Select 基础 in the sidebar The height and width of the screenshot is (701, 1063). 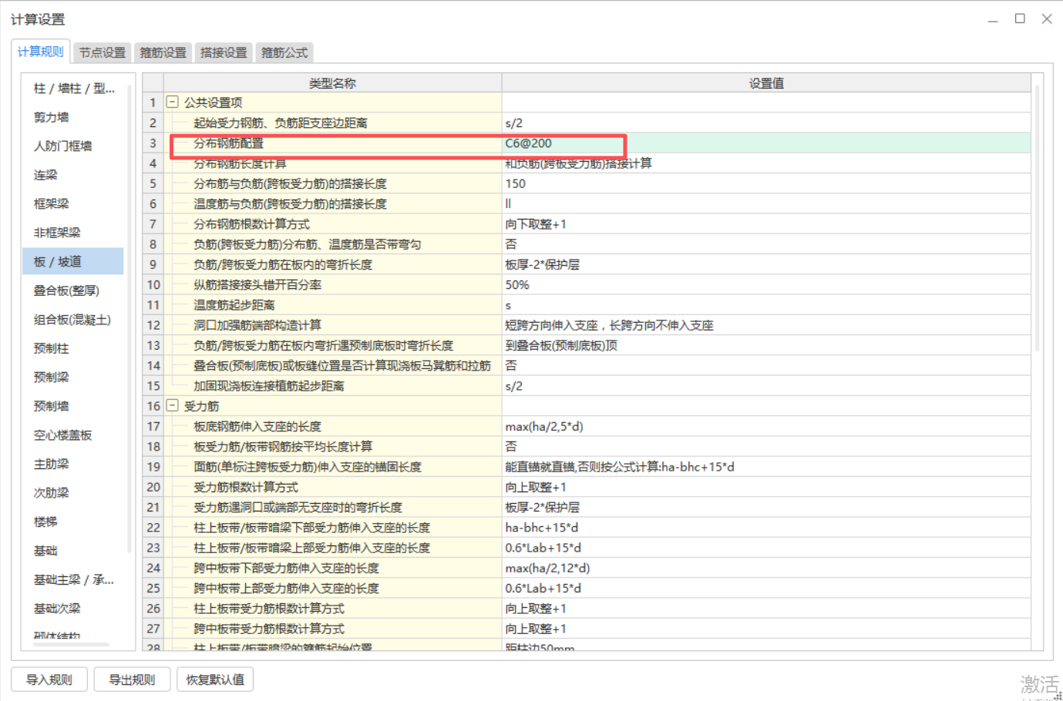click(x=44, y=550)
